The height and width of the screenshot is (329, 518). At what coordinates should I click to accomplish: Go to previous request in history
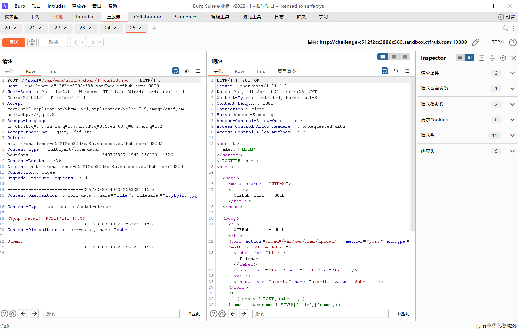(x=75, y=42)
